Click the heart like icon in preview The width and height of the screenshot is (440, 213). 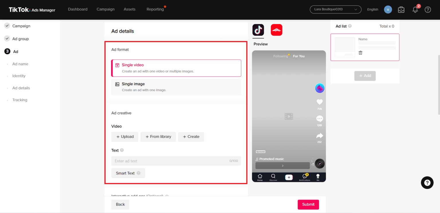tap(319, 102)
